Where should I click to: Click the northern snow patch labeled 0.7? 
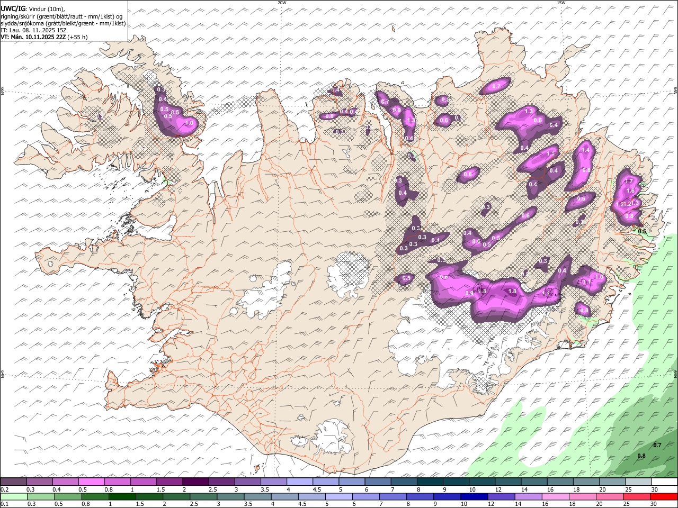tap(495, 86)
